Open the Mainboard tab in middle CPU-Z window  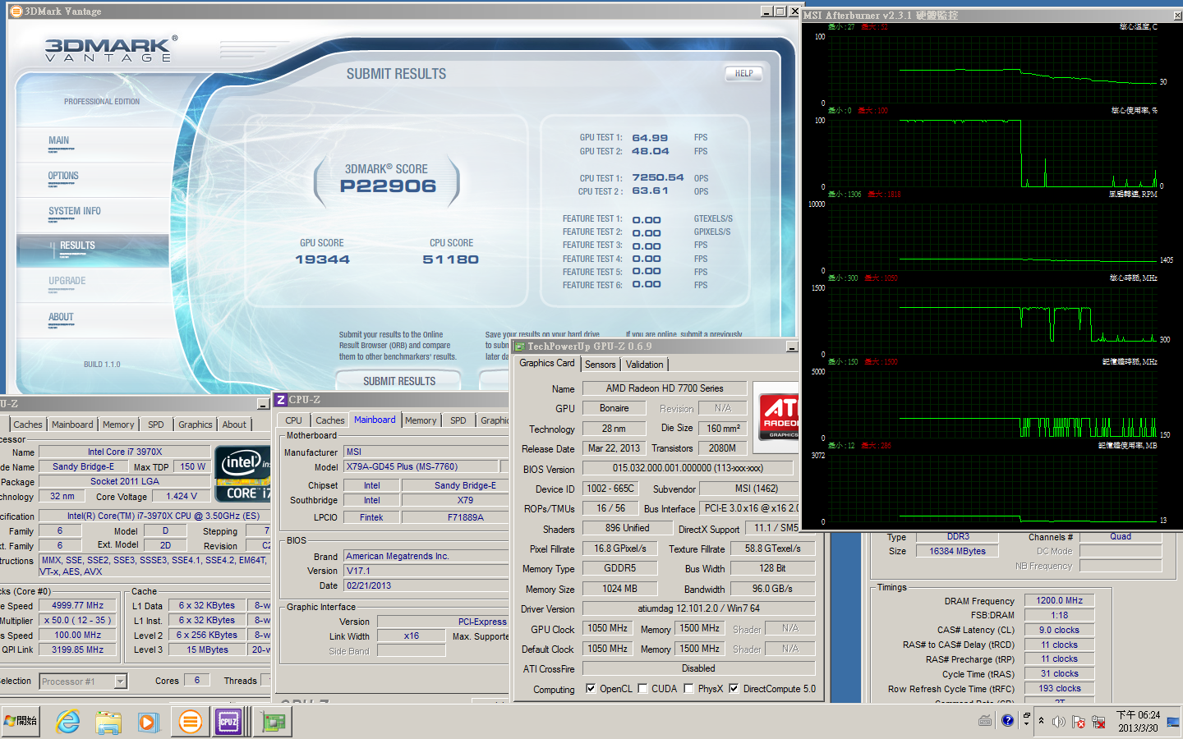(x=375, y=420)
